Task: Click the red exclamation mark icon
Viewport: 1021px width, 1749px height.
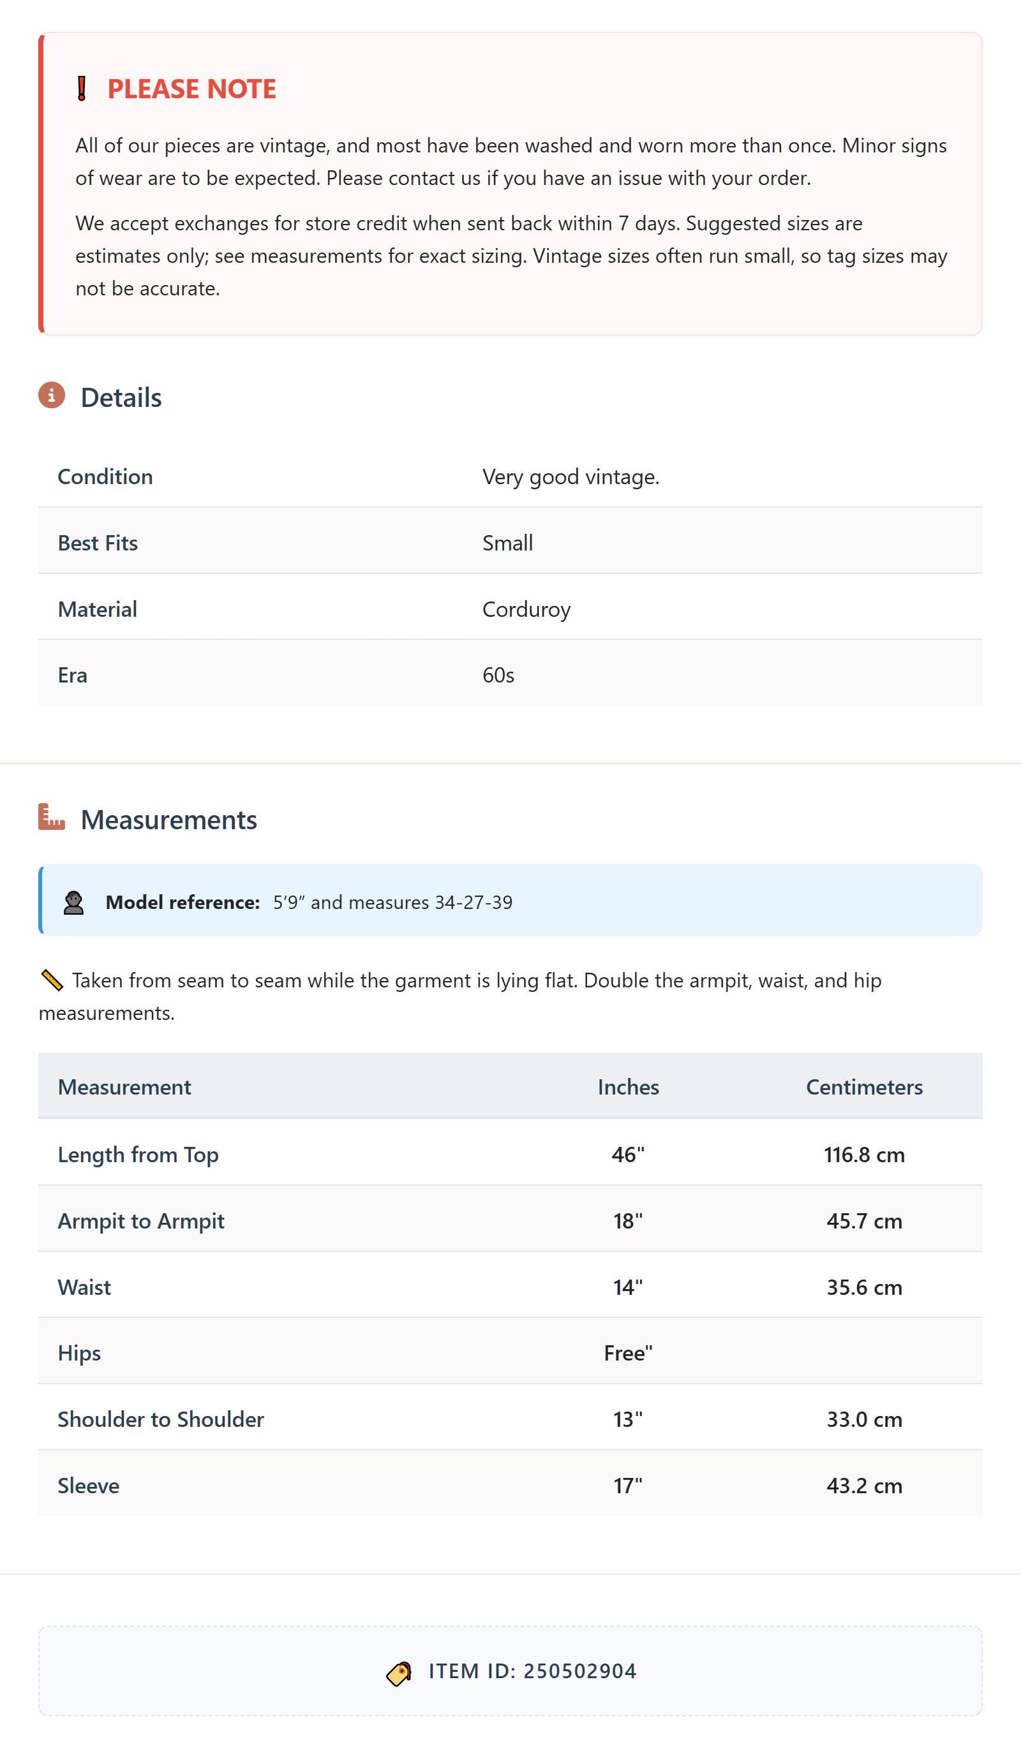Action: (81, 89)
